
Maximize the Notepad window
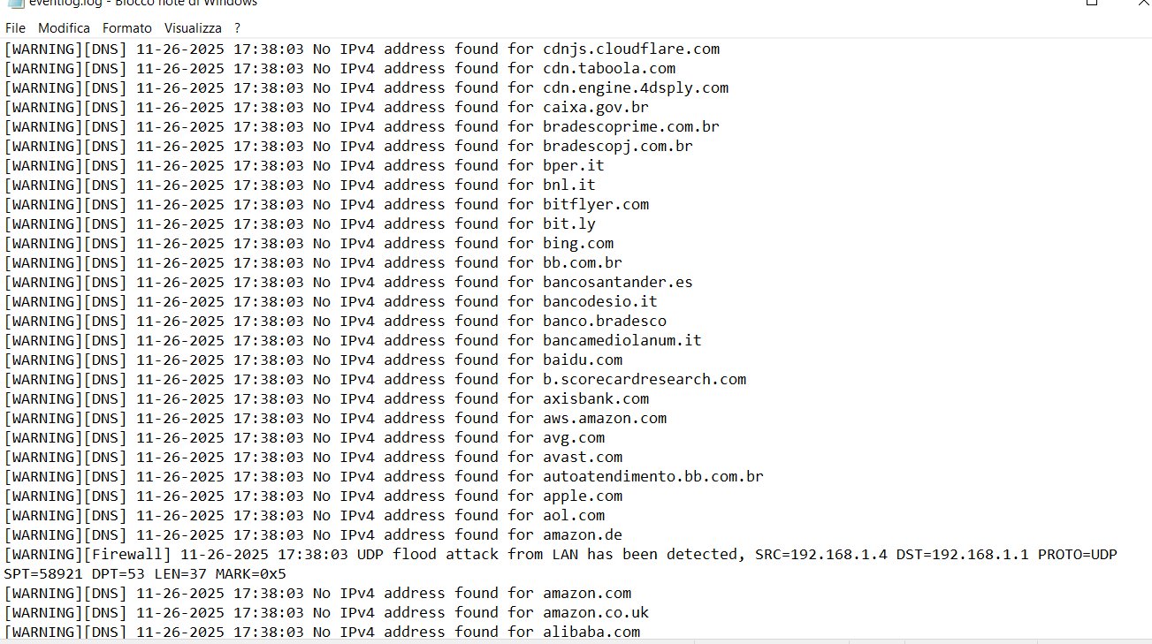click(x=1093, y=3)
